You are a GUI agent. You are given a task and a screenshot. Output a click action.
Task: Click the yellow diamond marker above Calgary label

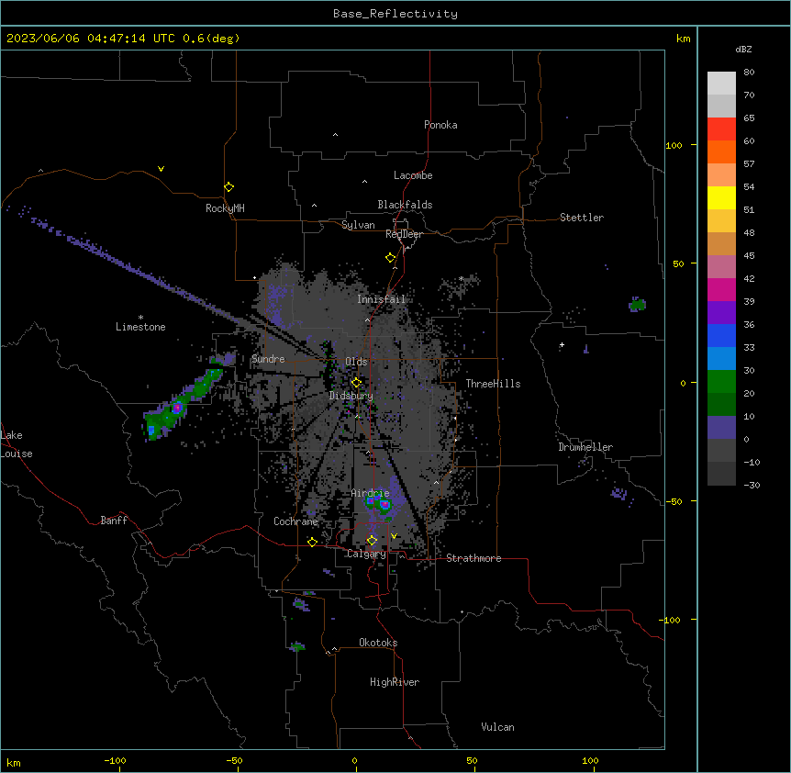(x=372, y=541)
